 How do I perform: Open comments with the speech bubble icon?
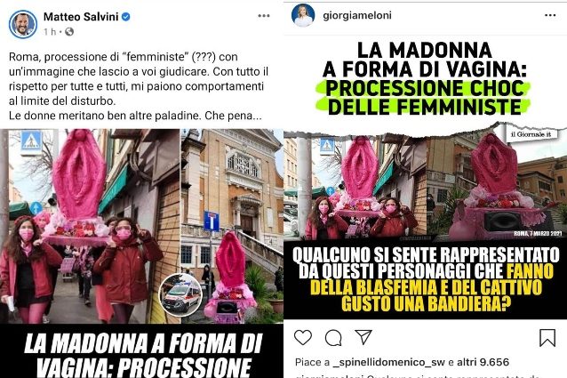tap(333, 337)
